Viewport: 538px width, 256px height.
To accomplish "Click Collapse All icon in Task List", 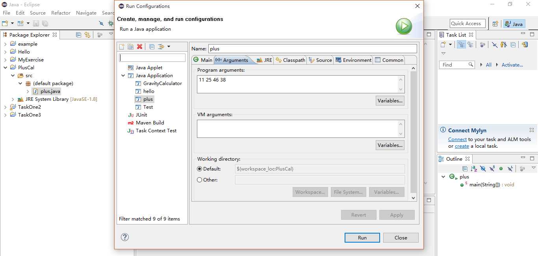I will point(513,45).
